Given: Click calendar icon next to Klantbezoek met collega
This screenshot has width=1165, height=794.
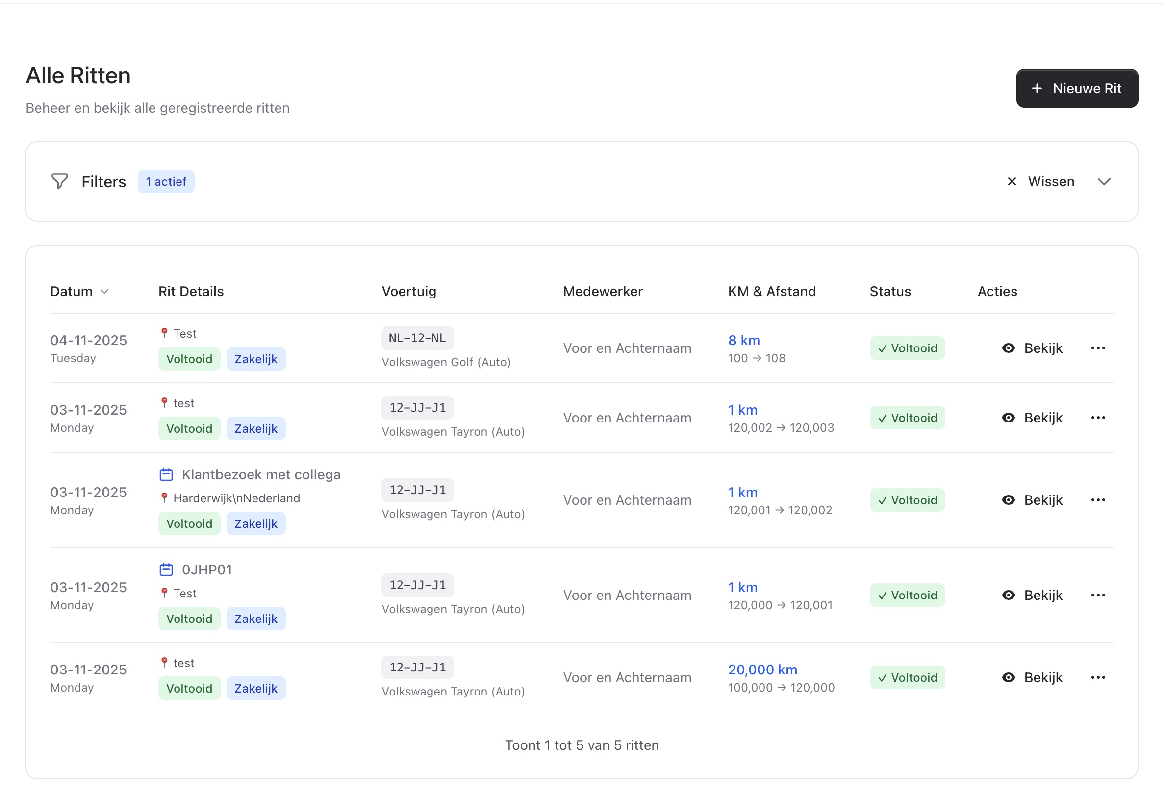Looking at the screenshot, I should point(166,474).
